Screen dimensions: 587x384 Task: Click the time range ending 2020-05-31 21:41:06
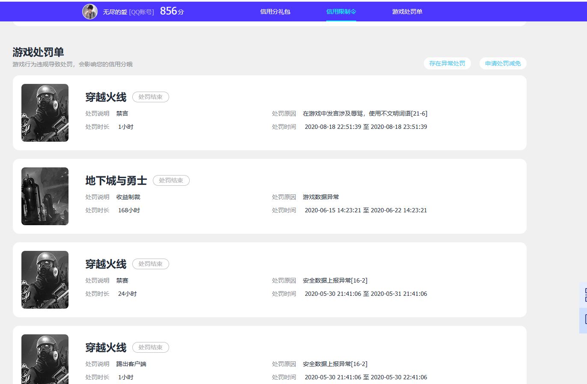366,294
